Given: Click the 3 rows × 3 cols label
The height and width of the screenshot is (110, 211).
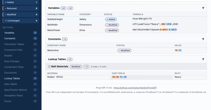Looking at the screenshot, I should [98, 67].
